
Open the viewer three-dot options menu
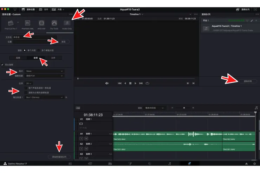point(196,14)
